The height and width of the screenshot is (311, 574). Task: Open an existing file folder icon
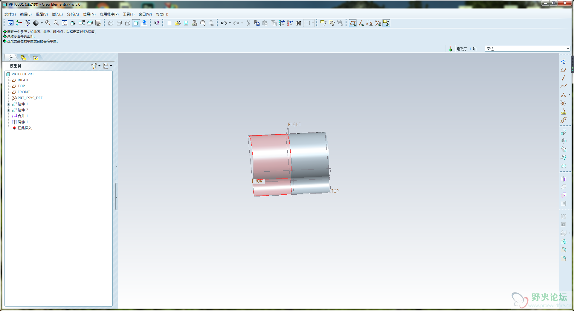tap(178, 23)
